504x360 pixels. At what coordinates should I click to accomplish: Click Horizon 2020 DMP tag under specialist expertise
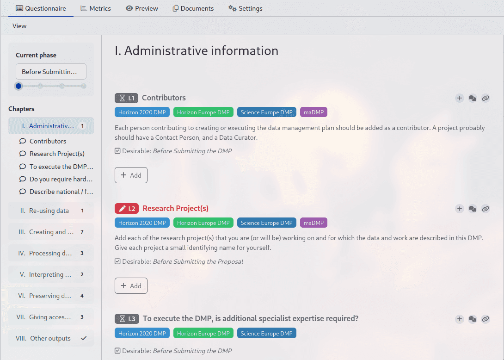point(142,333)
